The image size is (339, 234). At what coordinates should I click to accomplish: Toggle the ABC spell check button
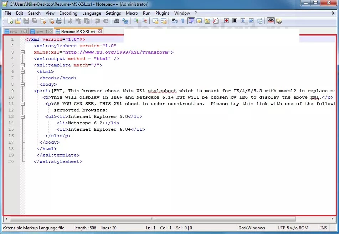point(271,21)
